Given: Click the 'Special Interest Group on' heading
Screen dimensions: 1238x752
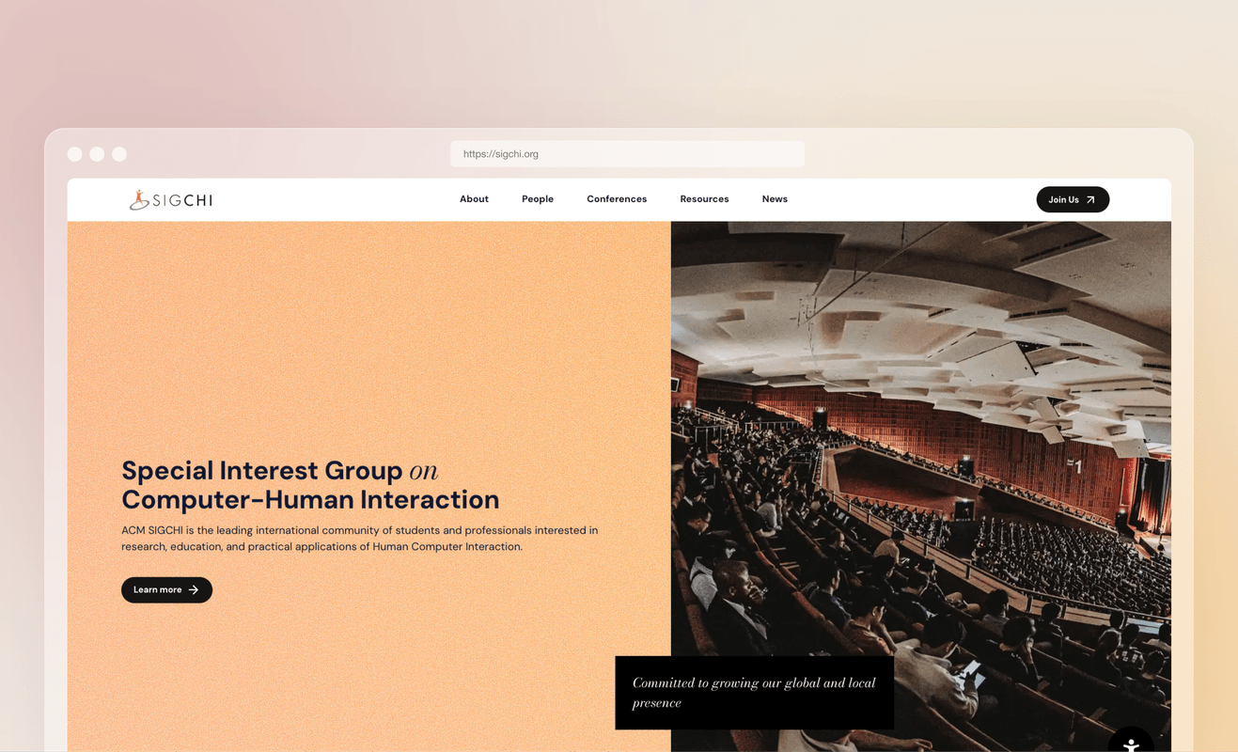Looking at the screenshot, I should tap(310, 484).
